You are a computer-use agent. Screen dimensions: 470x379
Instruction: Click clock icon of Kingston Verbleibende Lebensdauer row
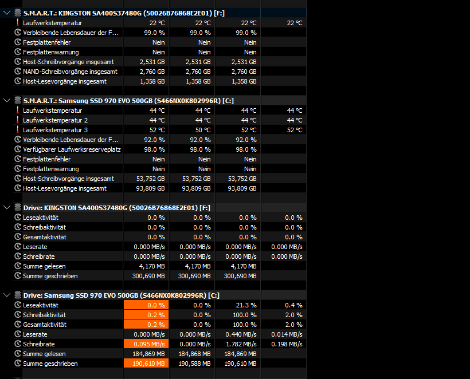coord(18,32)
